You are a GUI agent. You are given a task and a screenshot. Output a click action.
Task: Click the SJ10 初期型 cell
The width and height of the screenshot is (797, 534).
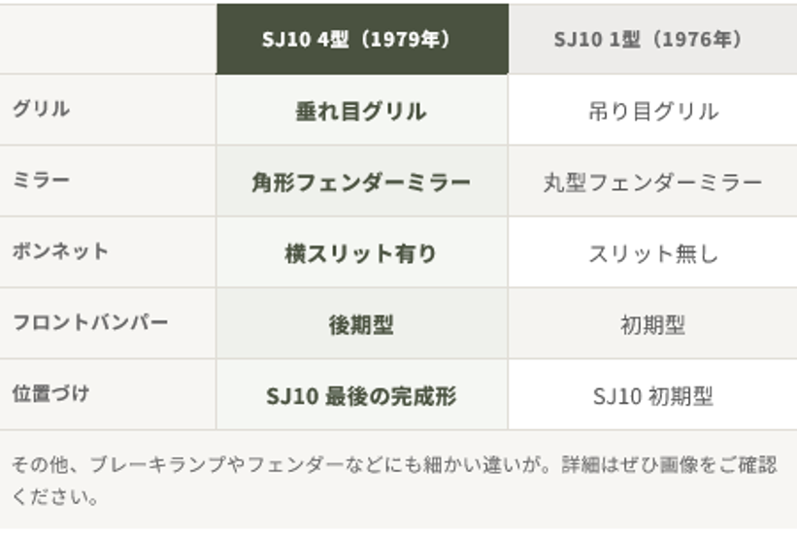(x=652, y=394)
